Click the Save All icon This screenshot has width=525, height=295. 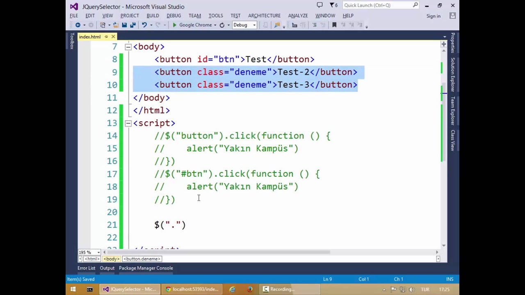pyautogui.click(x=133, y=25)
